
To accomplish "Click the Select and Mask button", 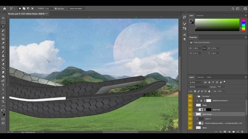I will tap(76, 8).
